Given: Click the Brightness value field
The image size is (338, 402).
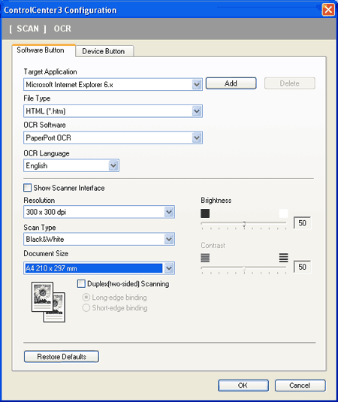Looking at the screenshot, I should 303,223.
